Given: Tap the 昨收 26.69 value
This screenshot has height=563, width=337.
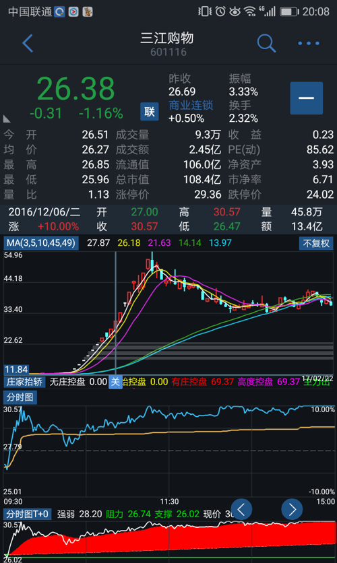Looking at the screenshot, I should click(x=182, y=92).
